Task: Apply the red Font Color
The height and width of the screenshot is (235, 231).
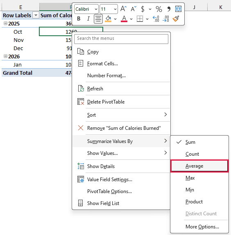Action: 124,19
